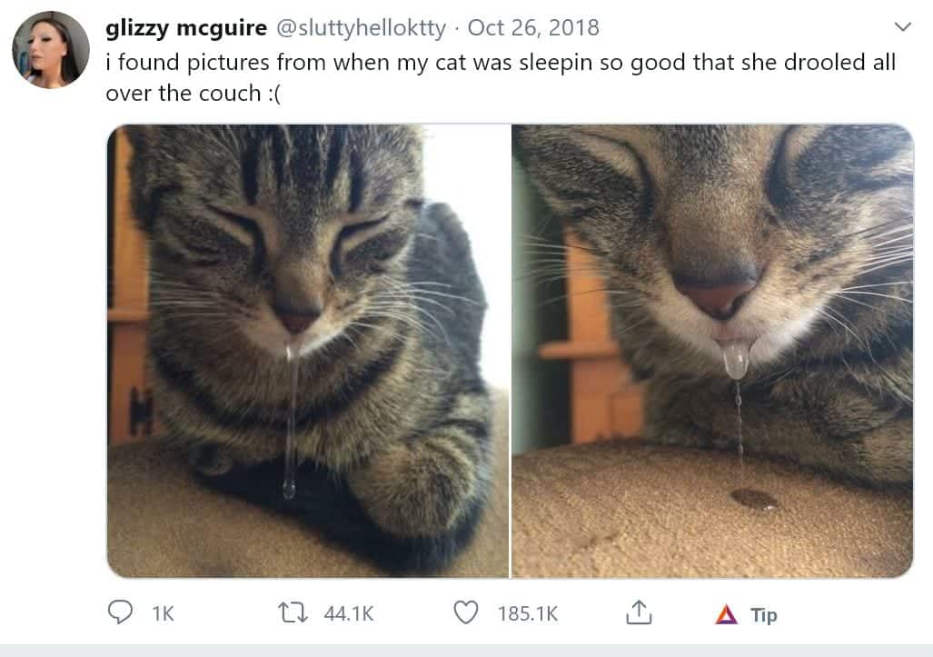This screenshot has height=657, width=933.
Task: Click the 185.1K likes count
Action: [528, 613]
